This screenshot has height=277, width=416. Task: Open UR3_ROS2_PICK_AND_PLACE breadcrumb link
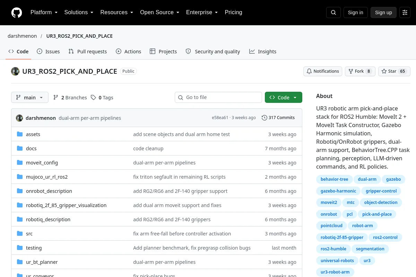(x=79, y=36)
